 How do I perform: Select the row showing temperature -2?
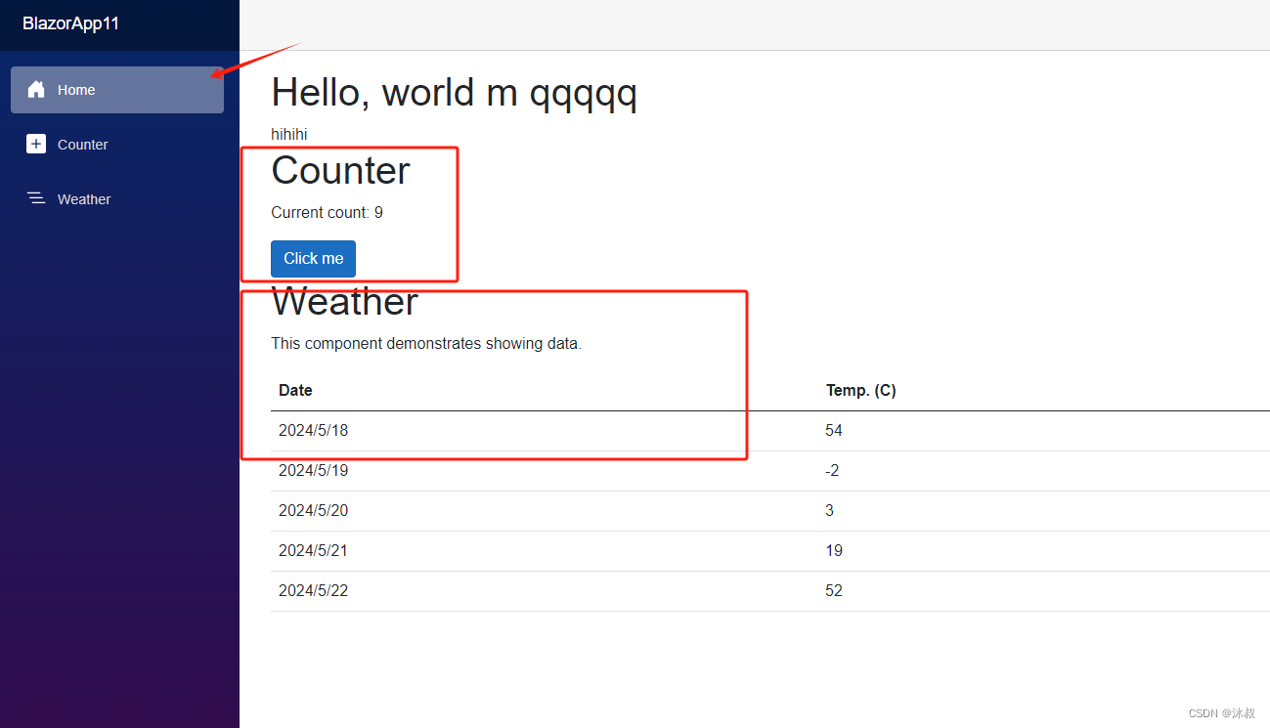pyautogui.click(x=831, y=470)
